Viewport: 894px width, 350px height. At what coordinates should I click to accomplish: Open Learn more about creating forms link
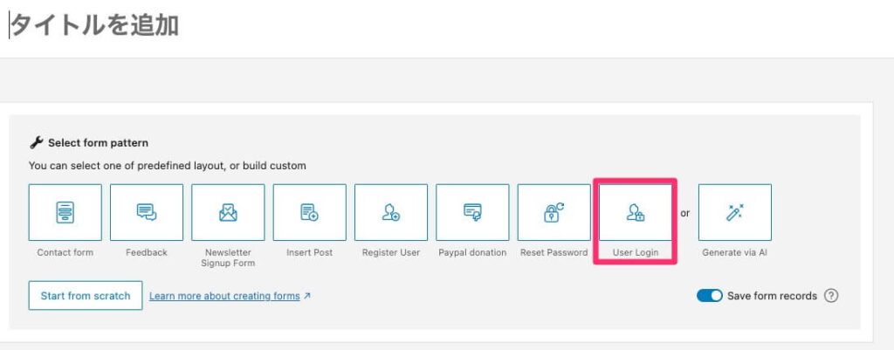(x=224, y=296)
